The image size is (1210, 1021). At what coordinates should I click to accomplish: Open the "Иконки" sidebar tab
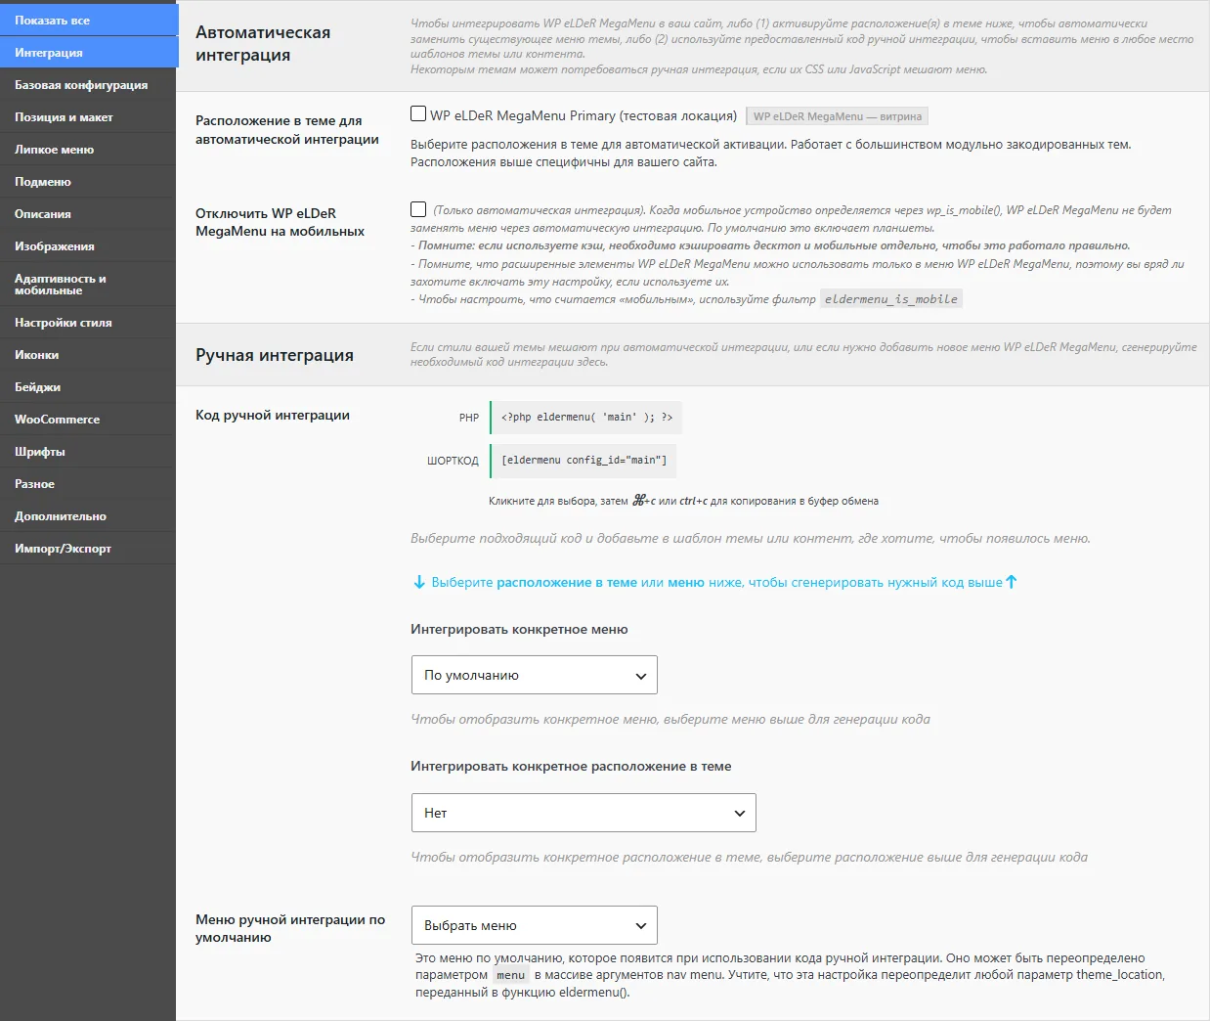[88, 355]
